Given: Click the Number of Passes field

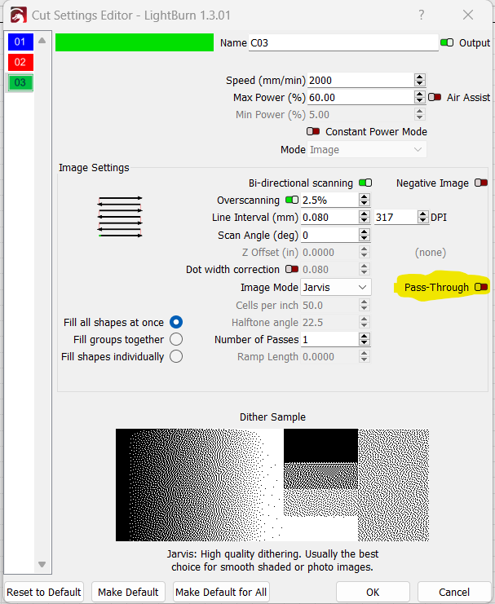Looking at the screenshot, I should coord(329,339).
